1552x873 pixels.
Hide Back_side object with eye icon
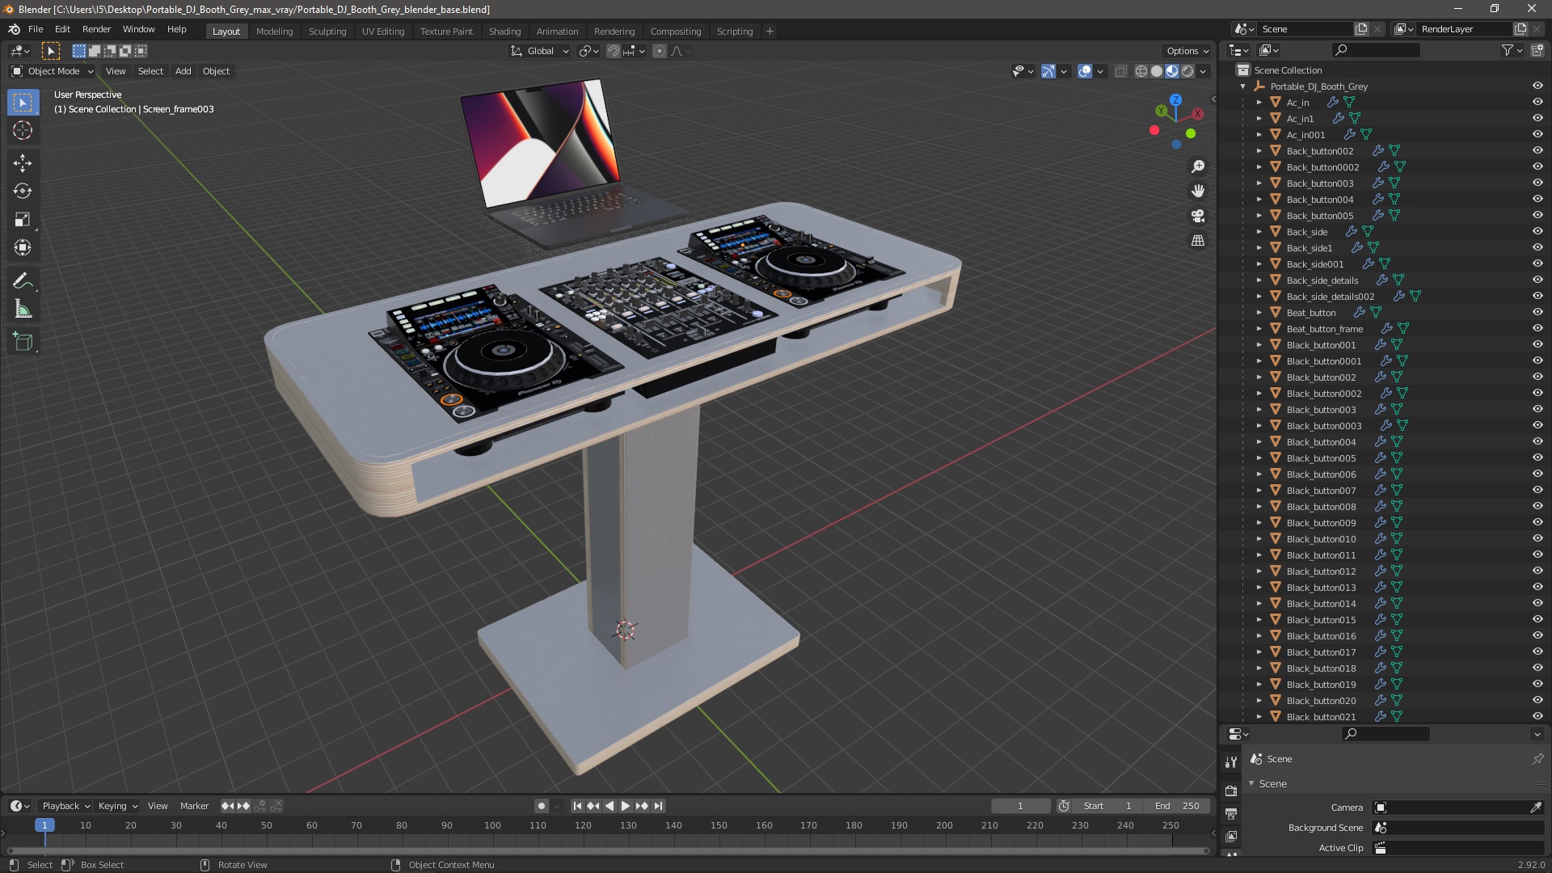[x=1537, y=232]
